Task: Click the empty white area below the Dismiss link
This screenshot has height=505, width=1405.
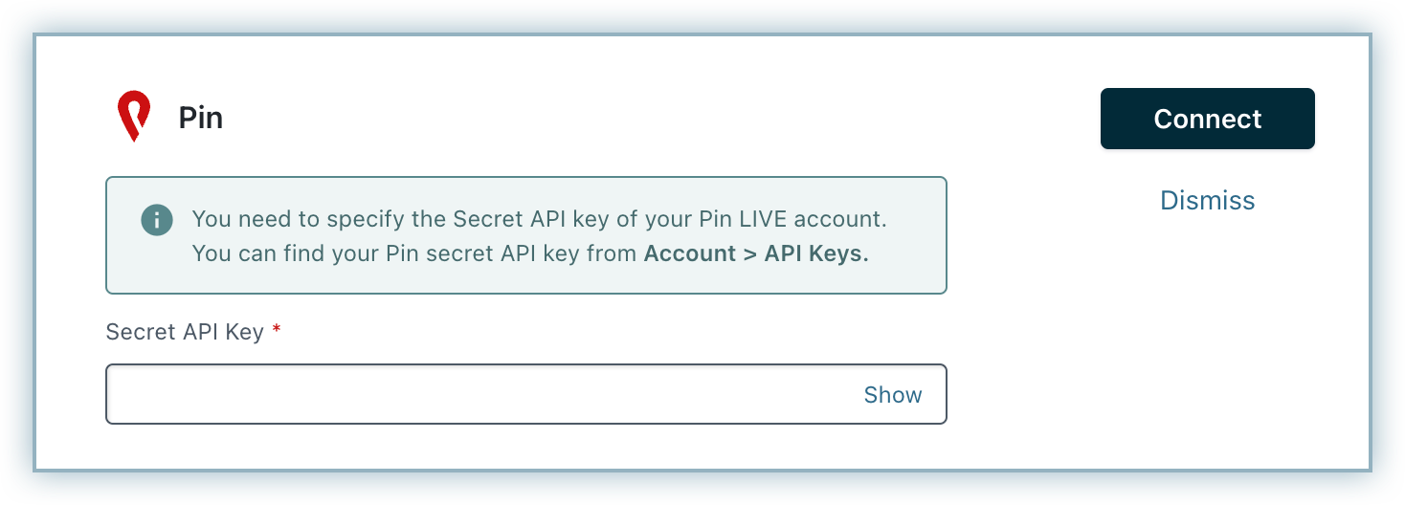Action: (1207, 335)
